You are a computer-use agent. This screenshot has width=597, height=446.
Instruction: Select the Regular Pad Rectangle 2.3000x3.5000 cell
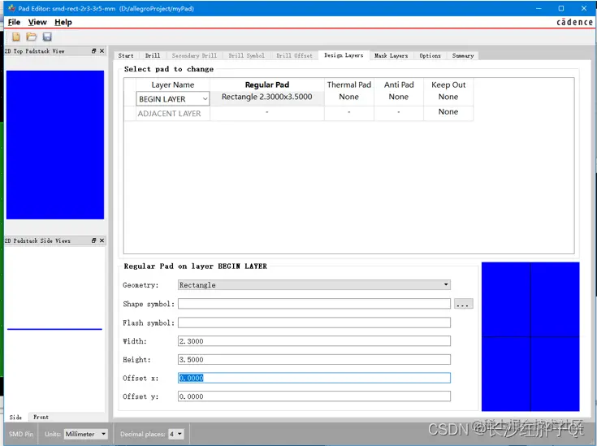[x=267, y=97]
